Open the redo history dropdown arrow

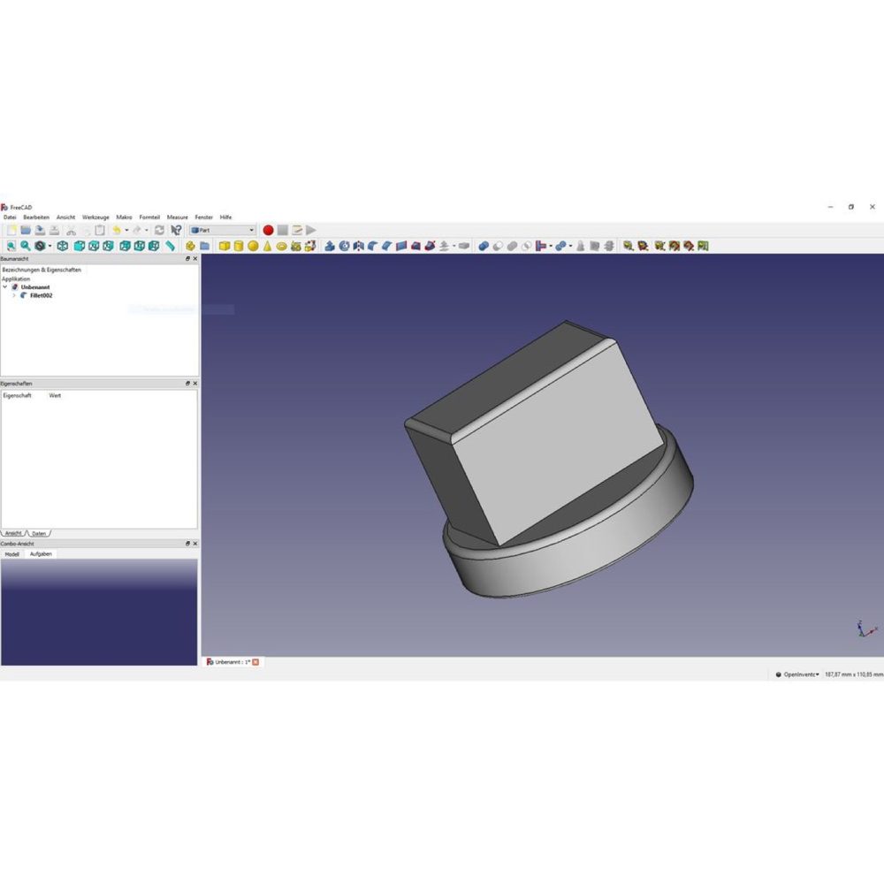point(147,230)
